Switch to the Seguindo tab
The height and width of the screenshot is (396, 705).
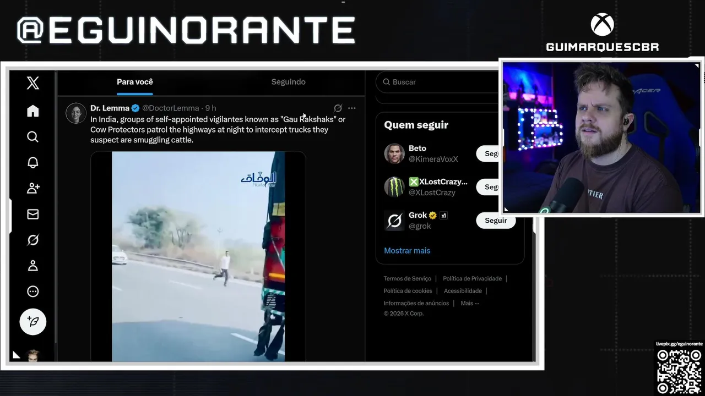(x=288, y=82)
